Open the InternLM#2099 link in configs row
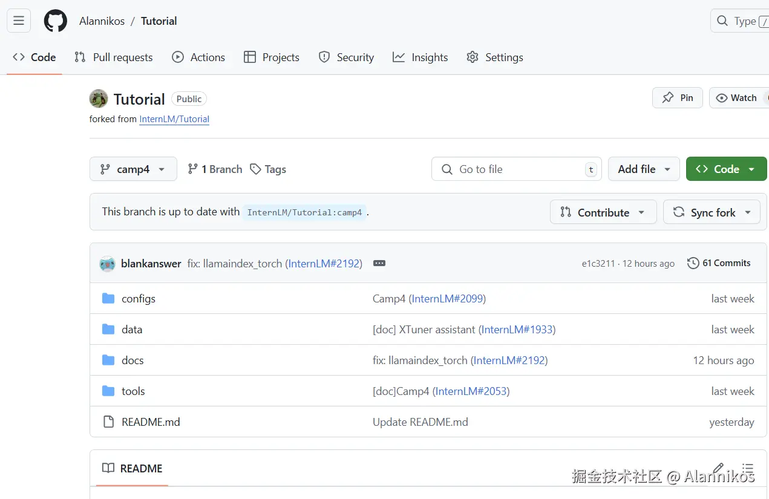 (x=447, y=299)
